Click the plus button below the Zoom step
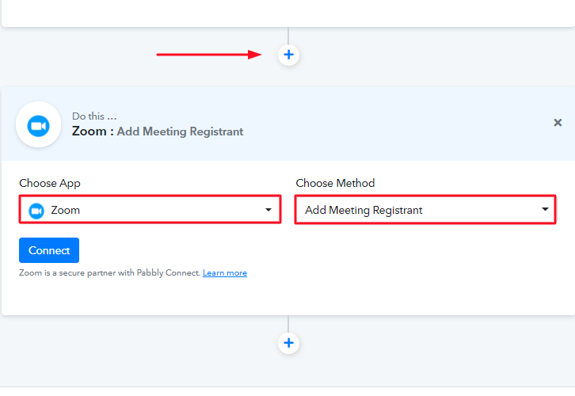The height and width of the screenshot is (396, 575). (288, 343)
